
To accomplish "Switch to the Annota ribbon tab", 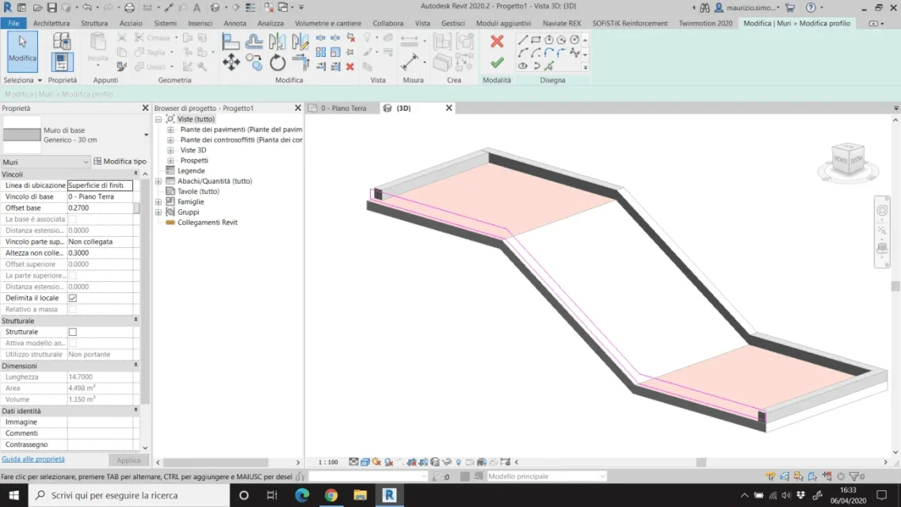I will click(235, 23).
